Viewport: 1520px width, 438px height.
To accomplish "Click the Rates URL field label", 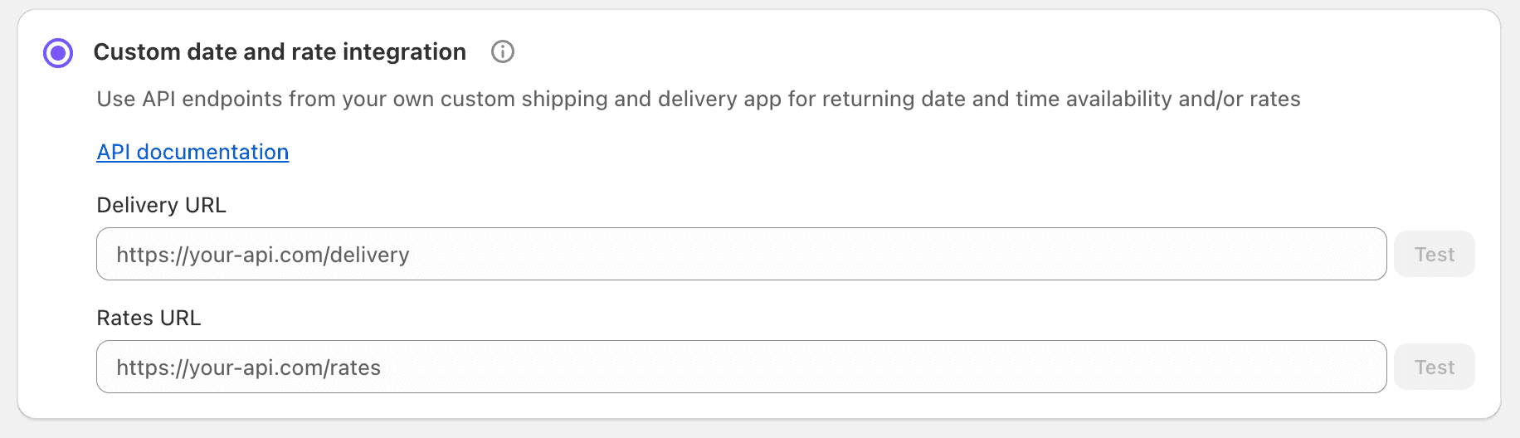I will click(149, 318).
